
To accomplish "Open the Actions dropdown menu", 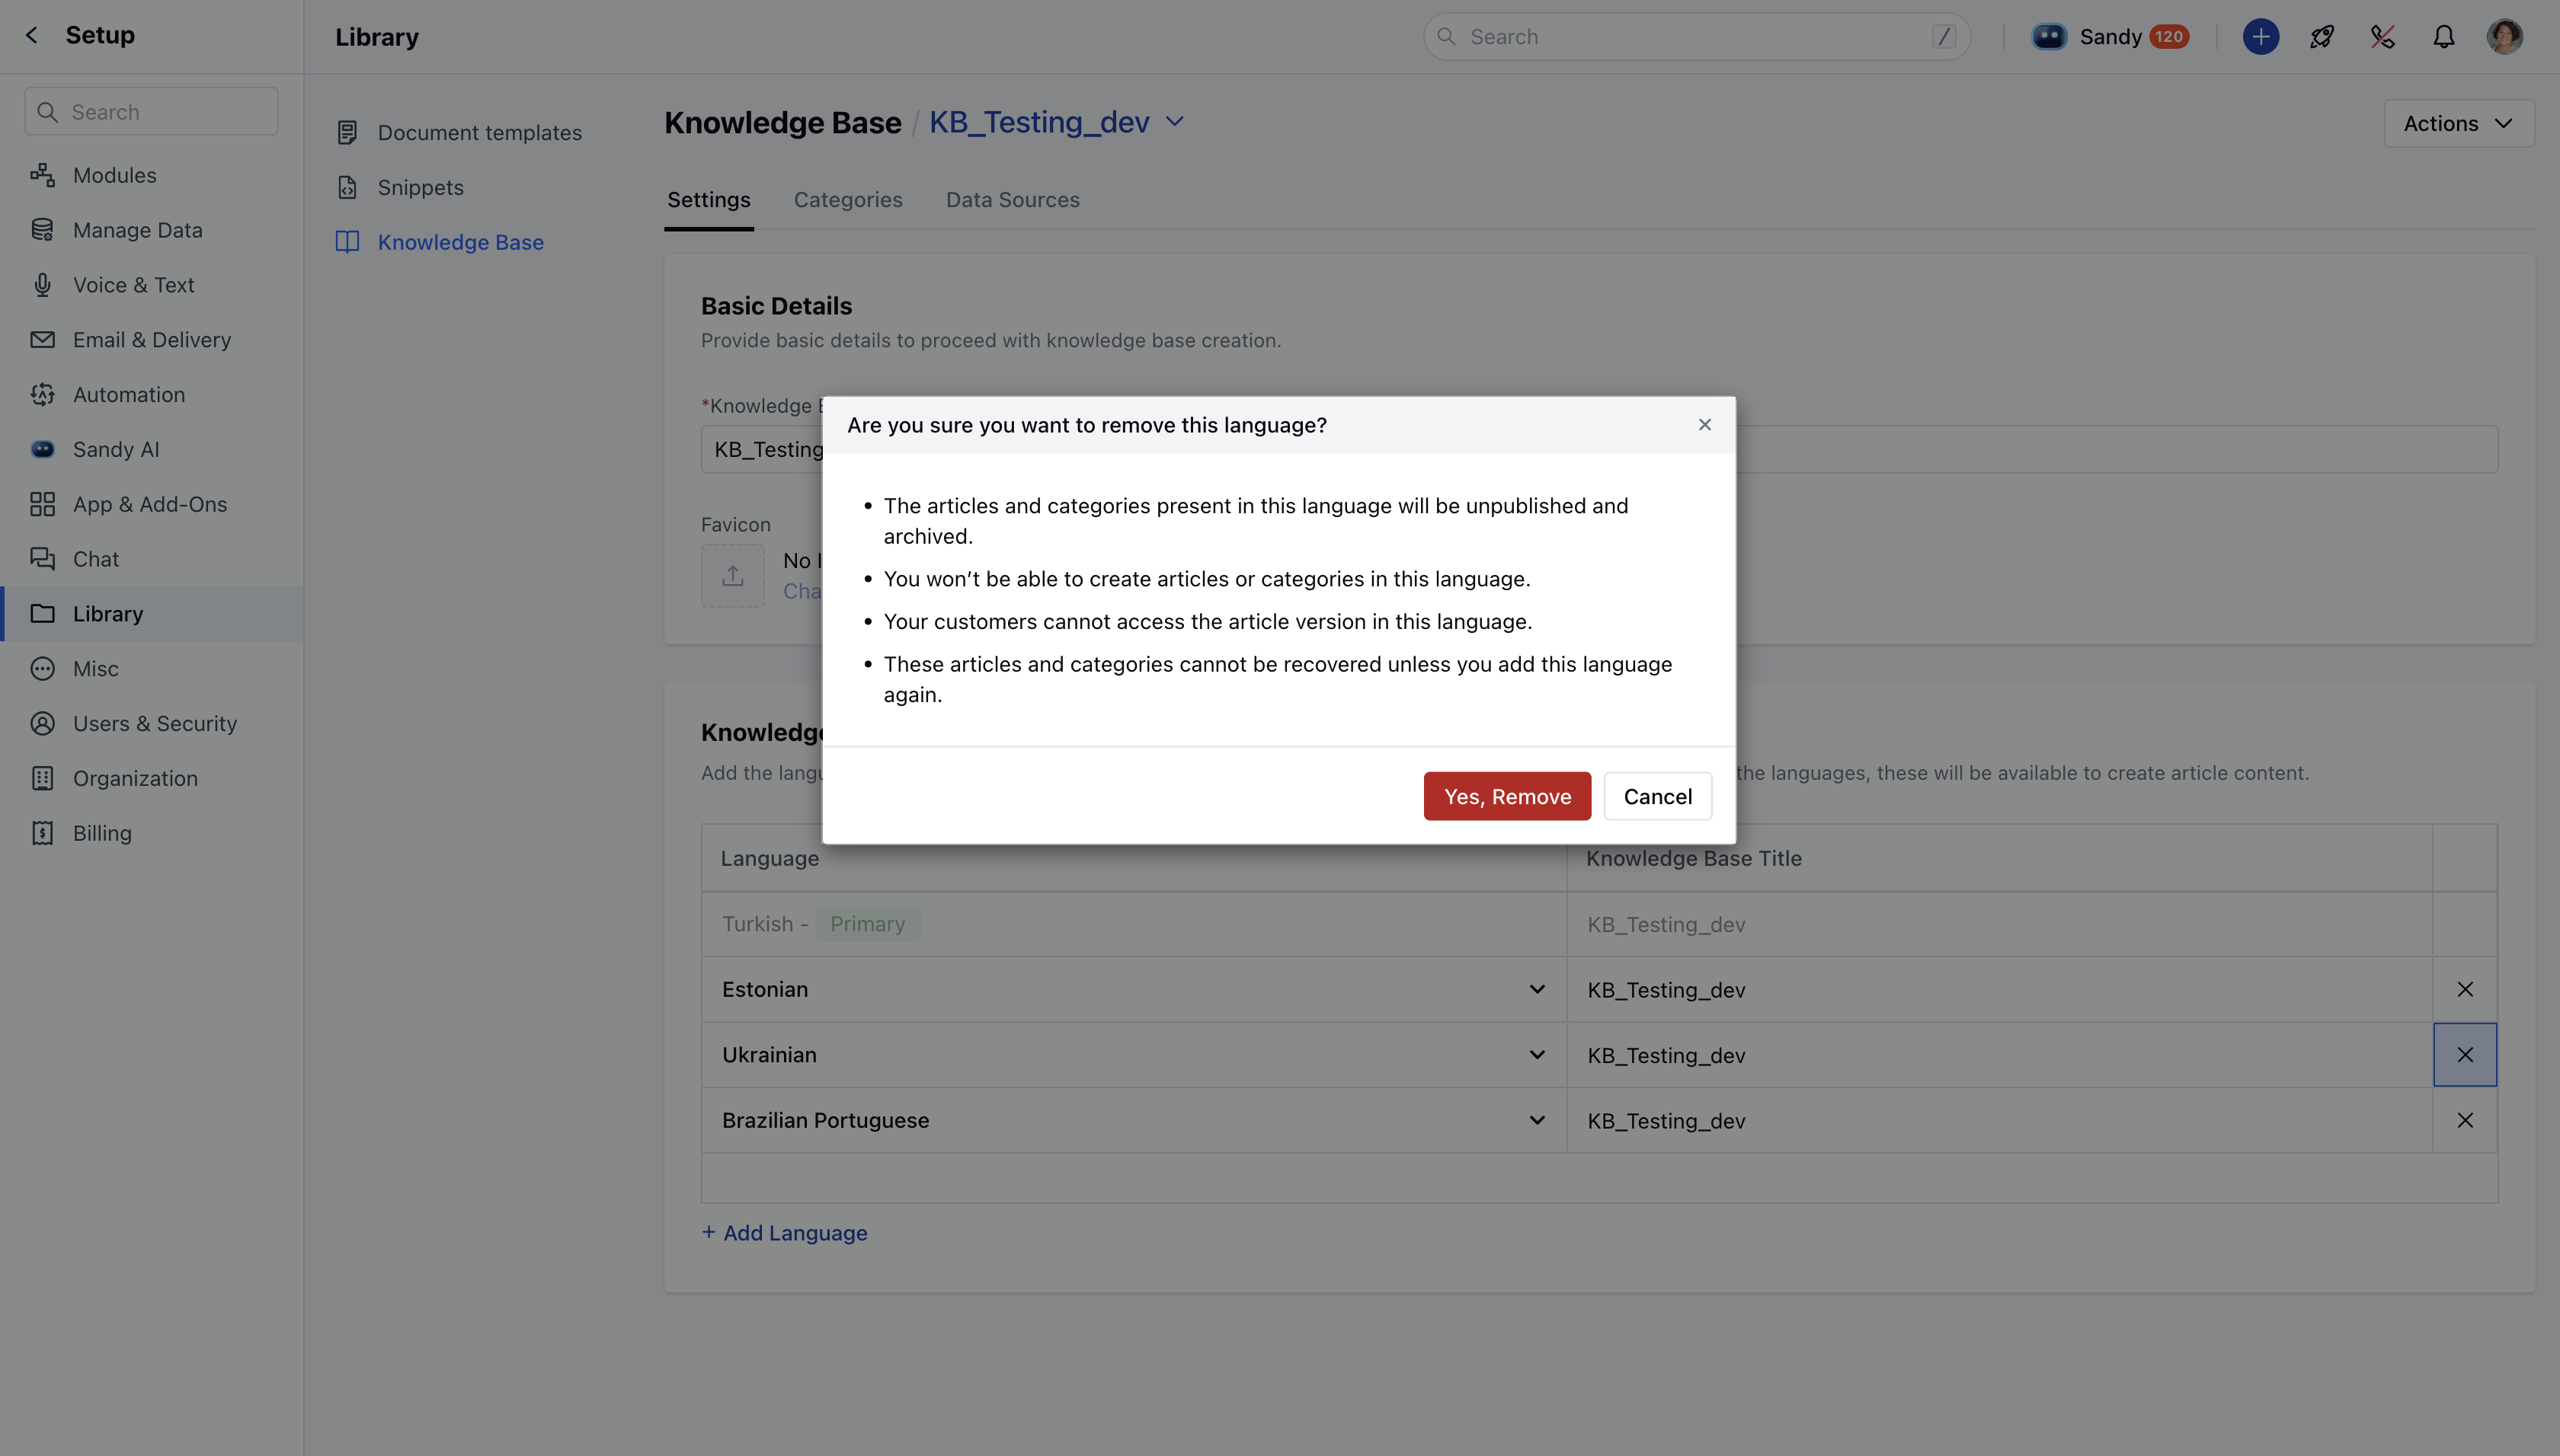I will coord(2458,123).
